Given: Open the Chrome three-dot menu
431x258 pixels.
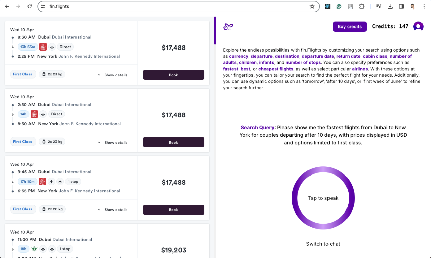Looking at the screenshot, I should coord(424,6).
